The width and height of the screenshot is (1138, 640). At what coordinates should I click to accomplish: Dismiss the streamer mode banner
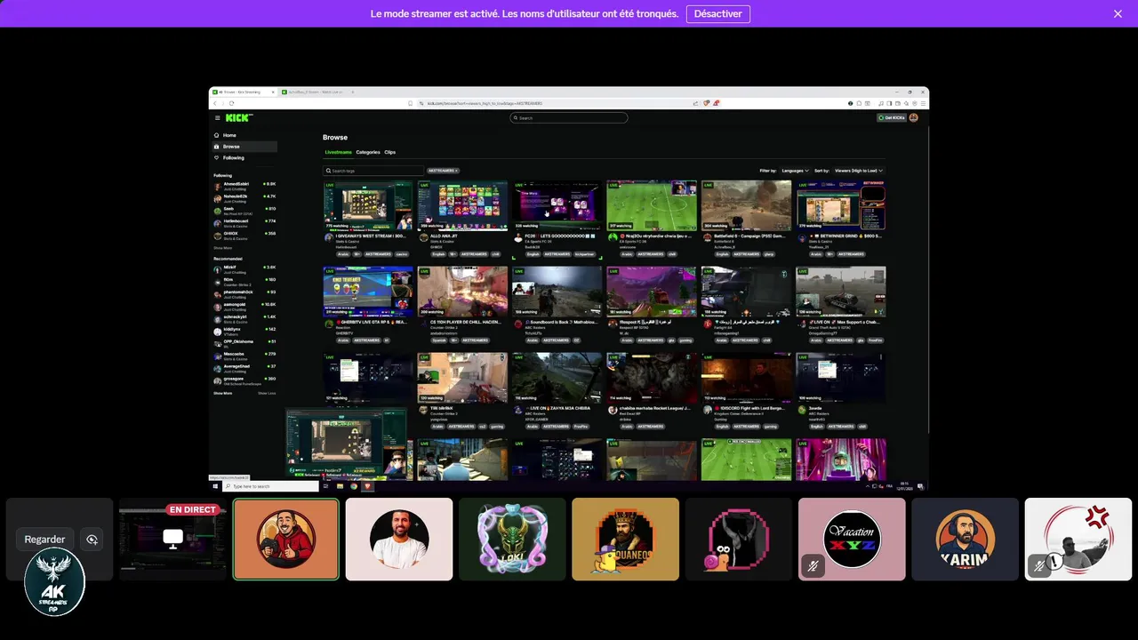click(x=1118, y=14)
